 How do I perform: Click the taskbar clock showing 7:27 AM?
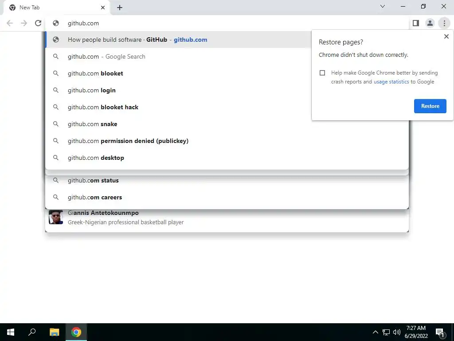pos(416,332)
